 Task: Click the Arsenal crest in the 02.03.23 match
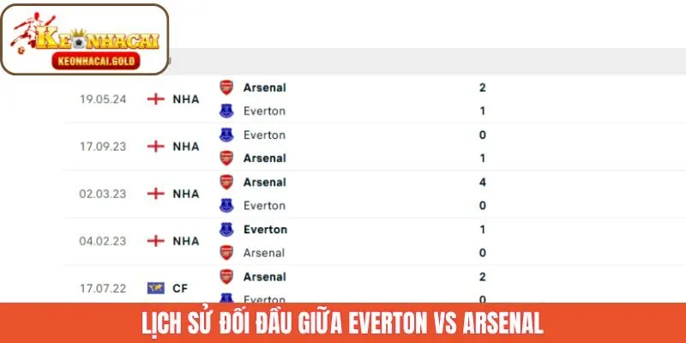[x=226, y=182]
